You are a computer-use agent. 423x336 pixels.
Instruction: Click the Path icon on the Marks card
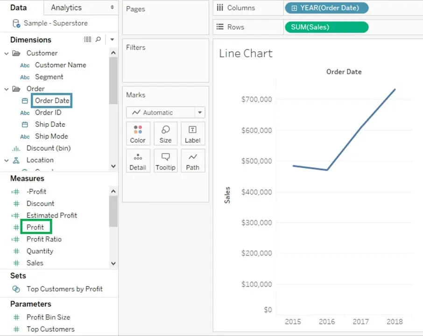tap(193, 161)
